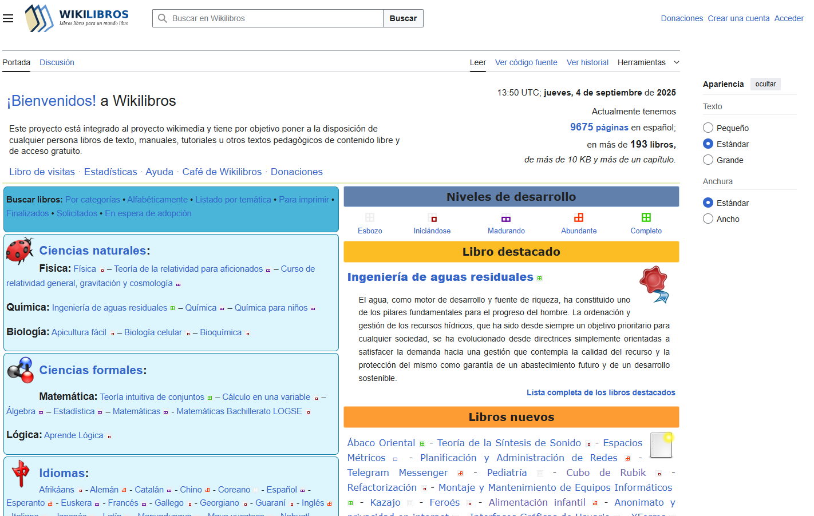Viewport: 814px width, 516px height.
Task: Hide the Apariencia panel with ocultar
Action: click(765, 84)
